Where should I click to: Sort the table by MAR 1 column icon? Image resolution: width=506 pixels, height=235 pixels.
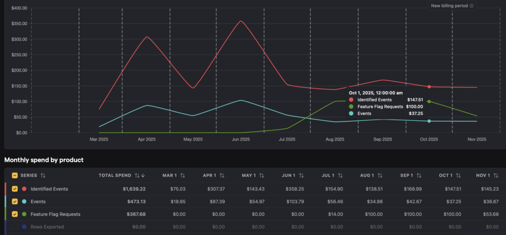pyautogui.click(x=182, y=176)
